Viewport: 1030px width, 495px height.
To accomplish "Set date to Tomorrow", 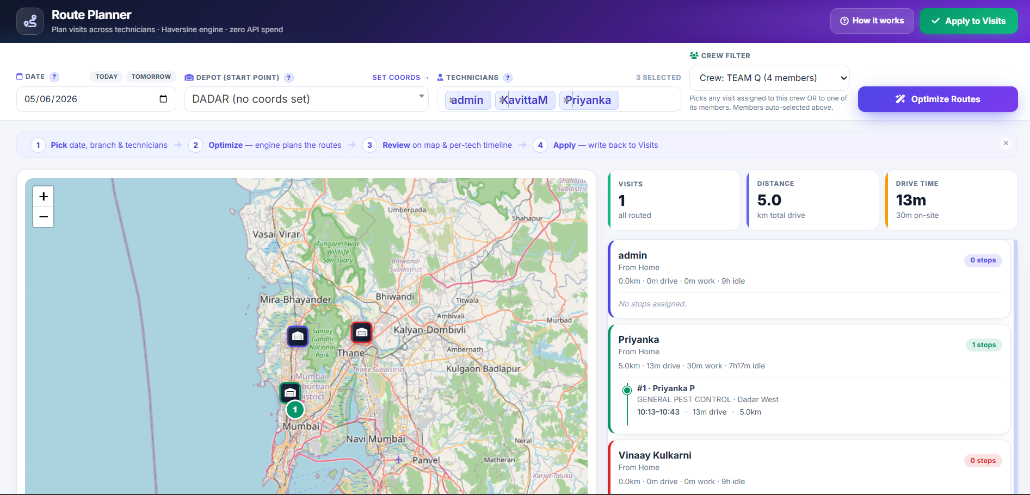I will [x=151, y=77].
